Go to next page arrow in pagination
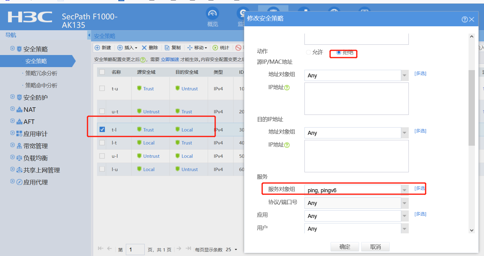This screenshot has width=484, height=256. 179,248
